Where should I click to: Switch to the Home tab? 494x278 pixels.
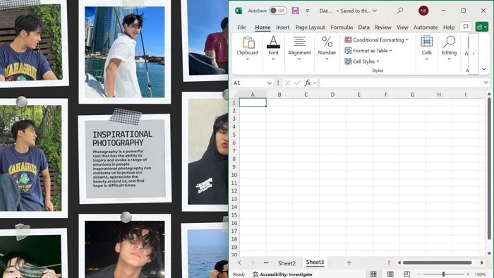point(263,28)
